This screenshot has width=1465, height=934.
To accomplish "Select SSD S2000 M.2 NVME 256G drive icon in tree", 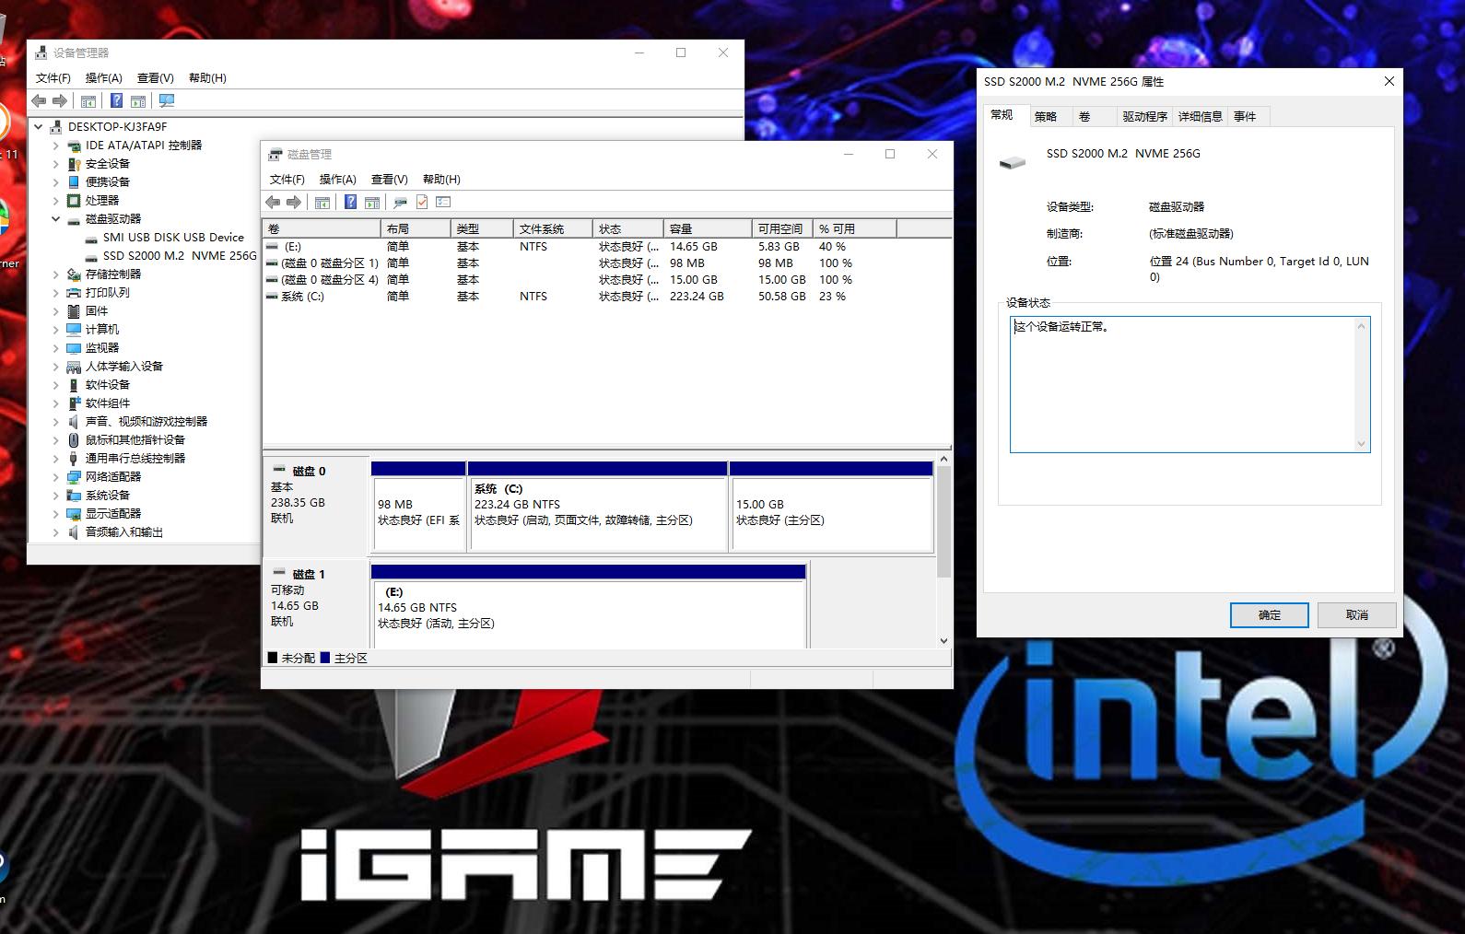I will point(91,256).
